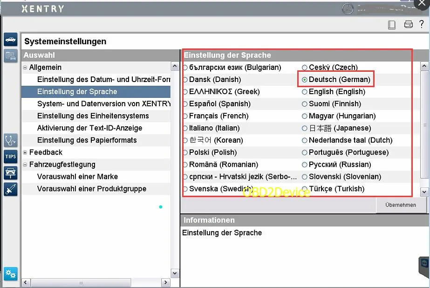430x288 pixels.
Task: Expand the Feedback tree node
Action: point(25,152)
